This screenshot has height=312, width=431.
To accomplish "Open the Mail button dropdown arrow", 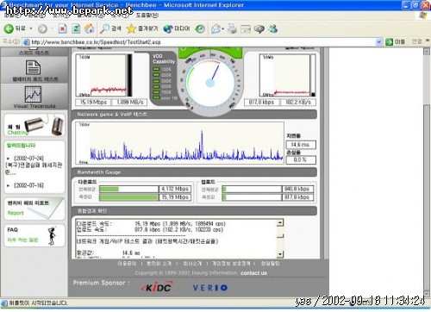I will point(223,28).
